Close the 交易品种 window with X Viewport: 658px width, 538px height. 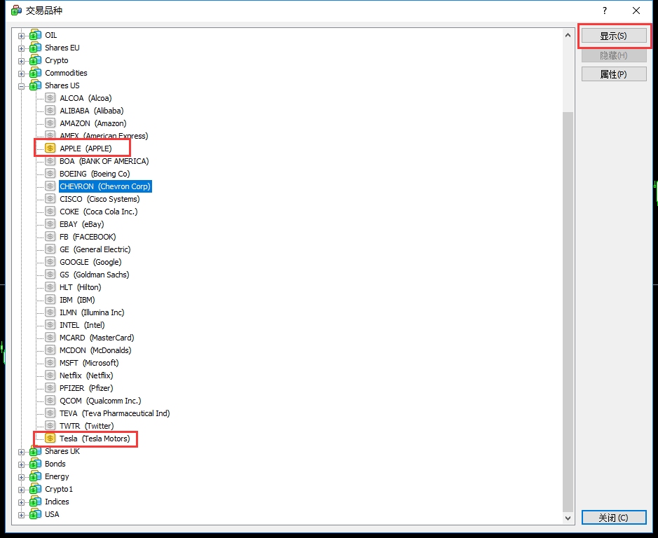636,11
